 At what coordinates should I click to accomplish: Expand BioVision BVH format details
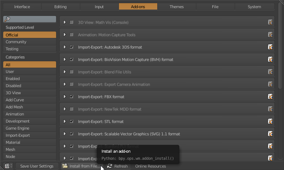point(65,59)
